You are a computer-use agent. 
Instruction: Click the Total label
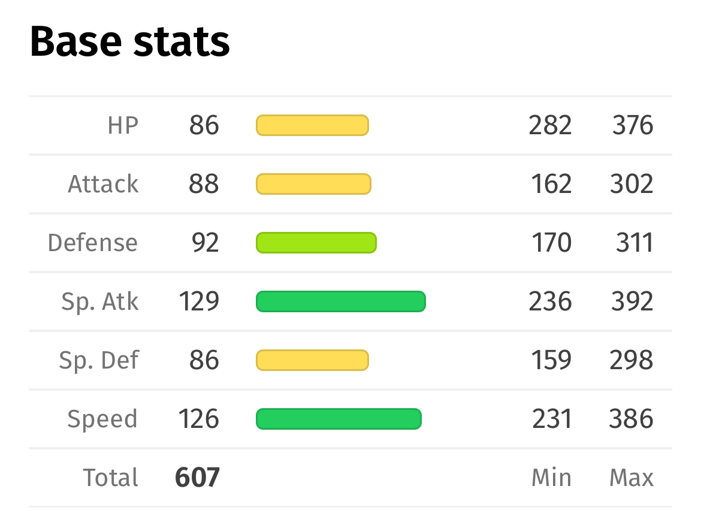[110, 477]
